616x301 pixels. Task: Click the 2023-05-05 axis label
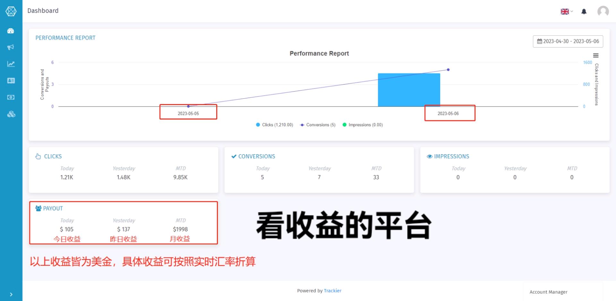tap(188, 113)
